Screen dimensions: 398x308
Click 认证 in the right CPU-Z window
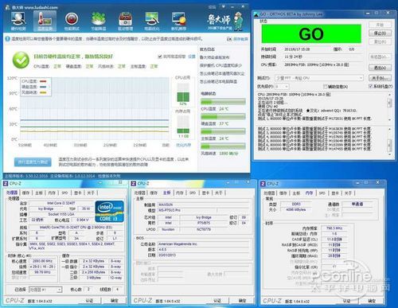(346, 301)
